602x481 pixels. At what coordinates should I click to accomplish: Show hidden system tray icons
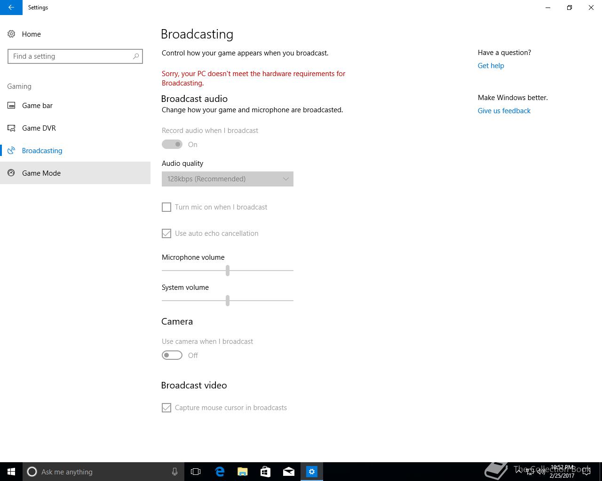[518, 472]
